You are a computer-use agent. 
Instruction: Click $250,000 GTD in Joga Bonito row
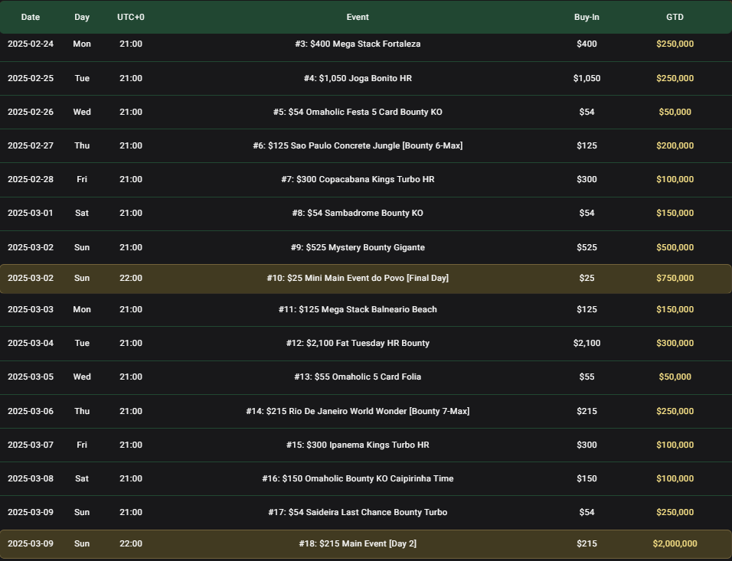pos(675,78)
